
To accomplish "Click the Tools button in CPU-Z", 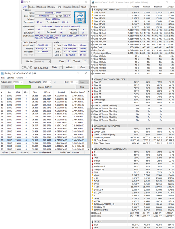I will point(54,67).
